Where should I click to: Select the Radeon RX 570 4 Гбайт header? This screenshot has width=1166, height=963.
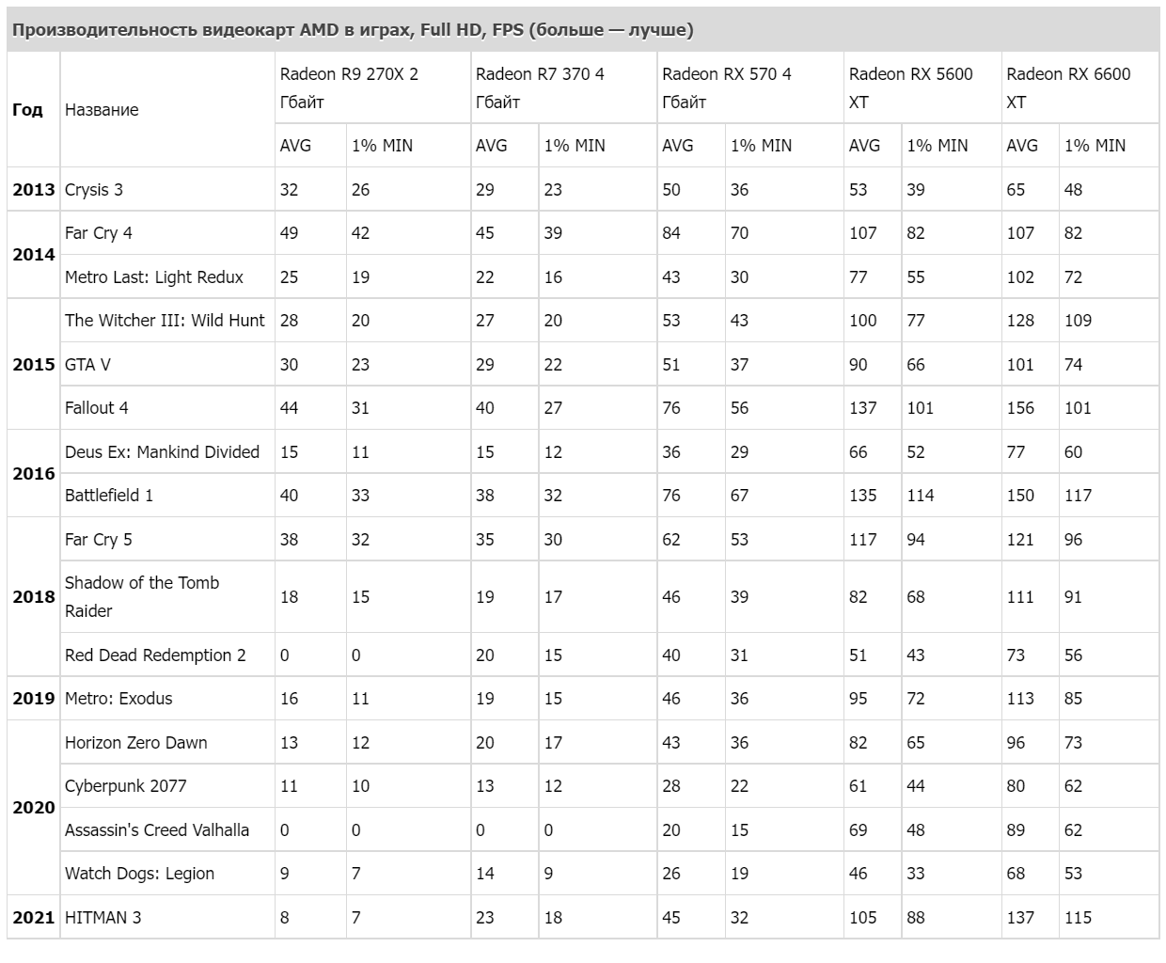pyautogui.click(x=726, y=87)
